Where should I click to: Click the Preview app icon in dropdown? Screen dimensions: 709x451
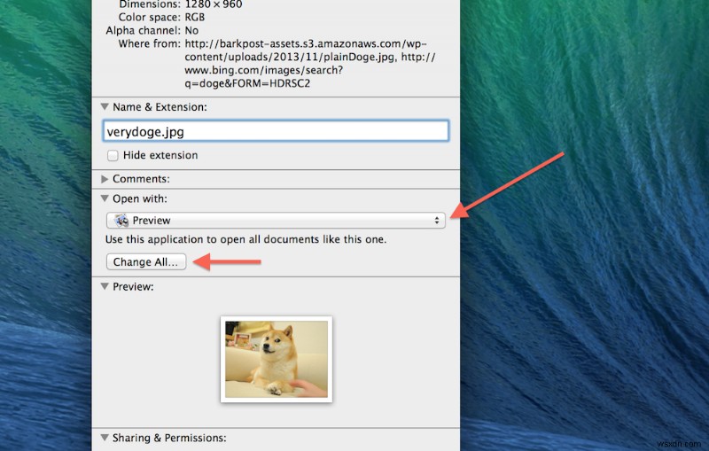pyautogui.click(x=121, y=220)
